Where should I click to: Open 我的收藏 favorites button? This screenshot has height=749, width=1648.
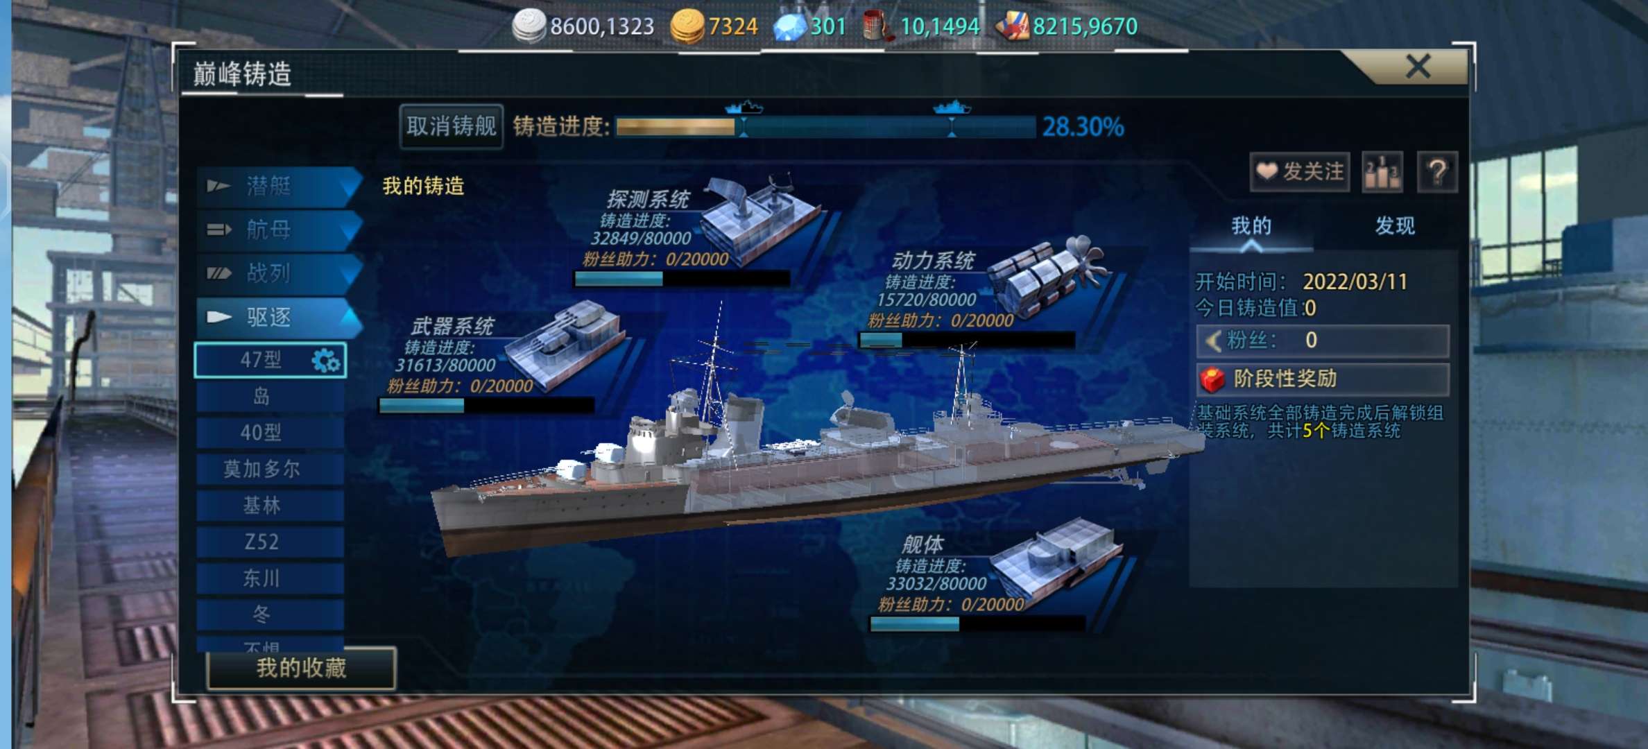301,668
